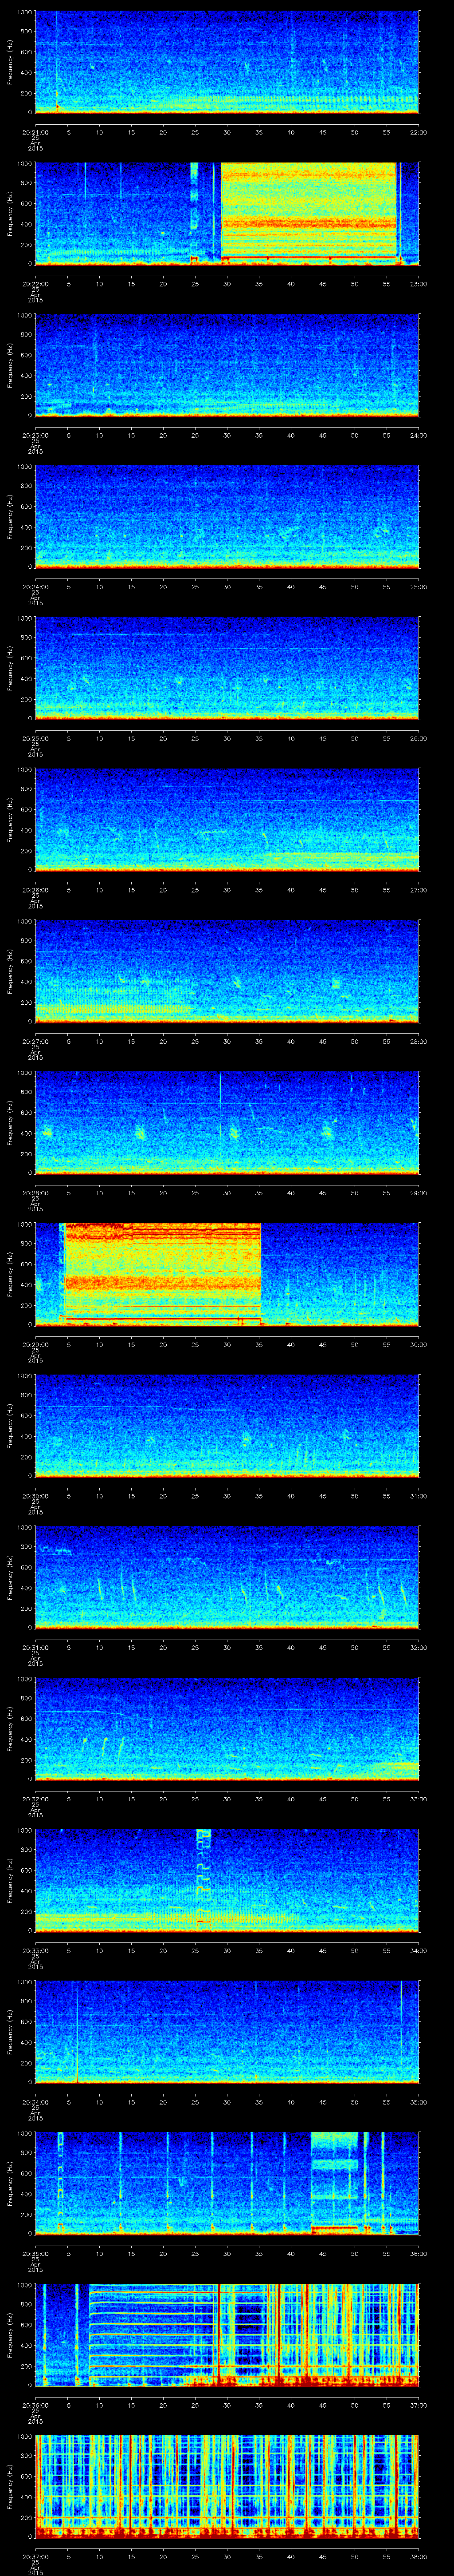Click the "26:00" end time label

tap(418, 738)
